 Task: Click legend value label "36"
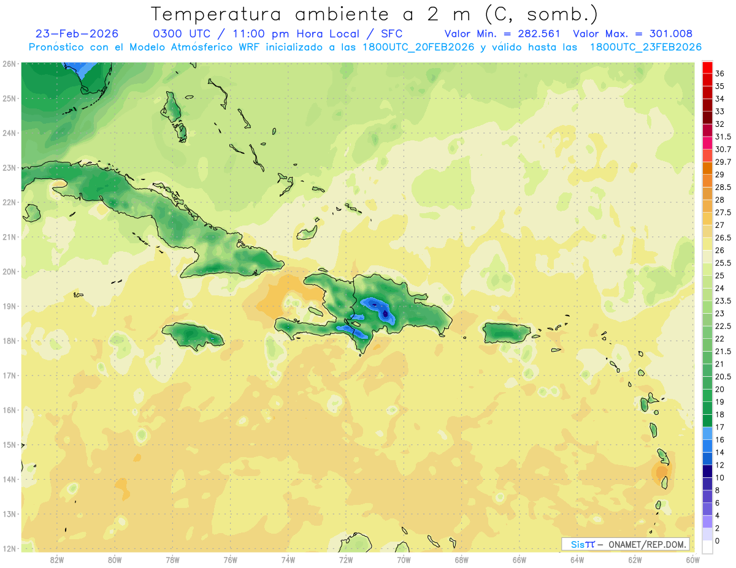(720, 74)
